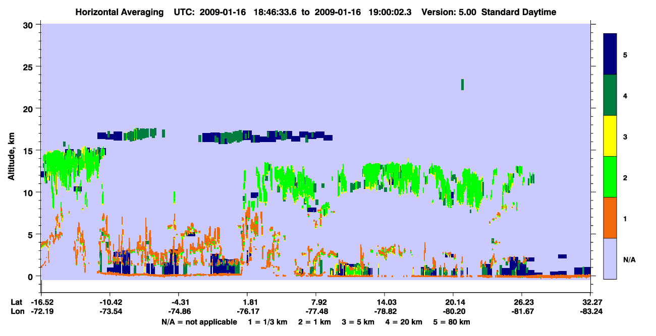Click the colorbar label 3
Image resolution: width=656 pixels, height=336 pixels.
click(x=625, y=137)
